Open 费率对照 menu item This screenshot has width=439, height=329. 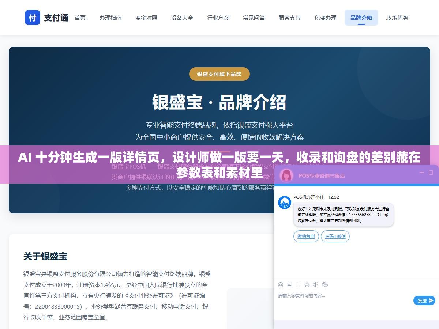tap(146, 18)
